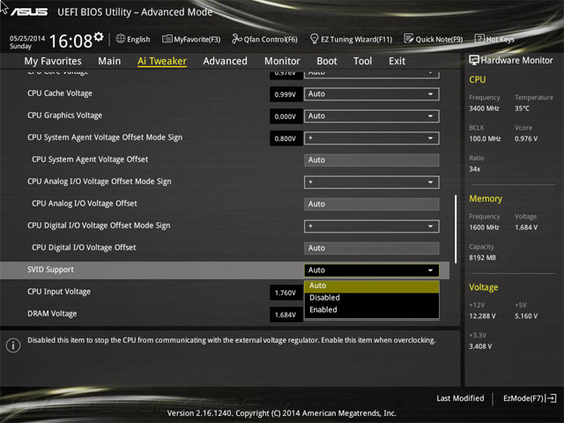Switch to EzMode(F7)
Image resolution: width=564 pixels, height=423 pixels.
pyautogui.click(x=530, y=398)
